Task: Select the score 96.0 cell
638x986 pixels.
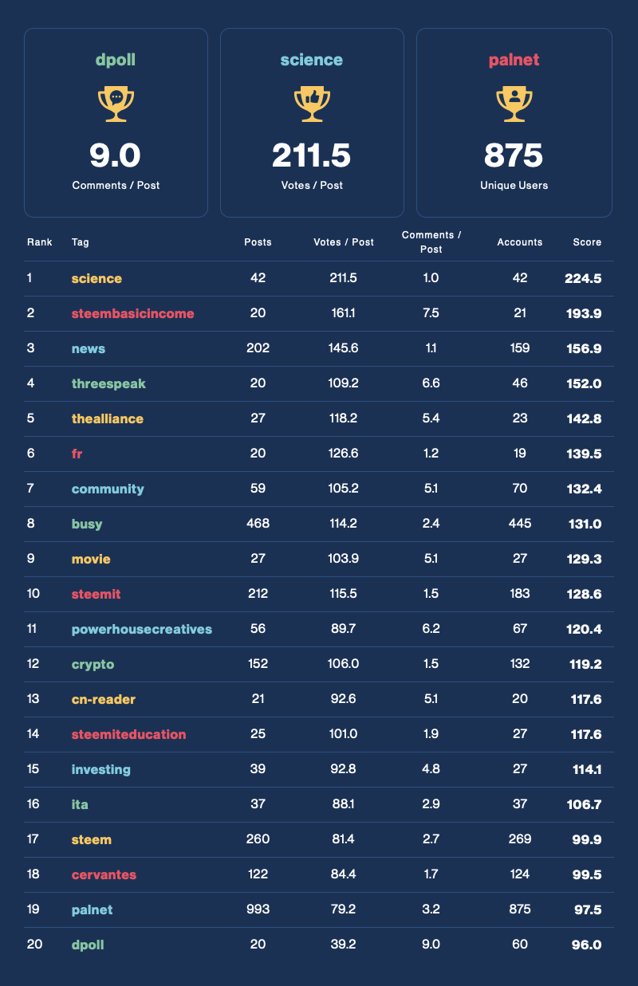Action: 586,945
